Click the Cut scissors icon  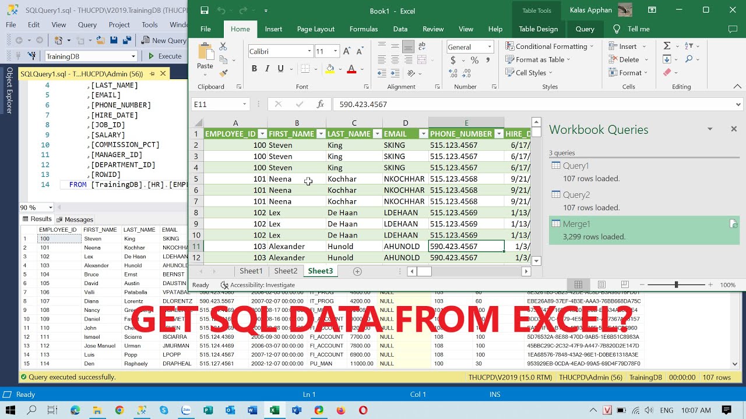223,47
